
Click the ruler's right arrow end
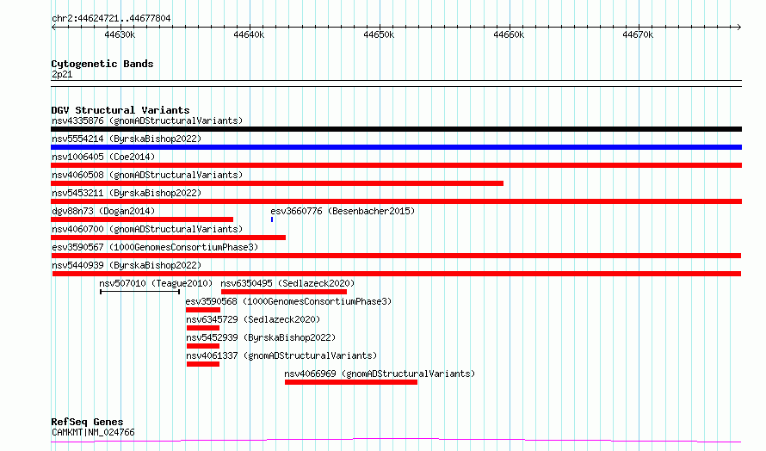click(x=738, y=27)
